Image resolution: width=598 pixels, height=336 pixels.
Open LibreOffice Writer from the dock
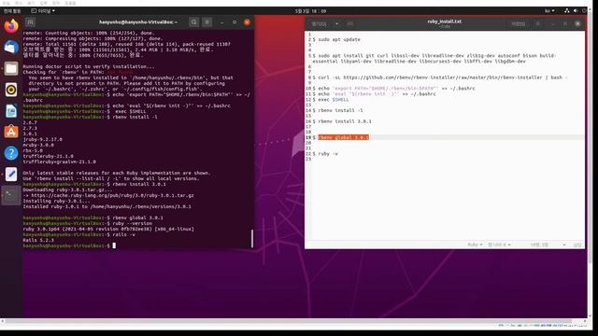(11, 111)
